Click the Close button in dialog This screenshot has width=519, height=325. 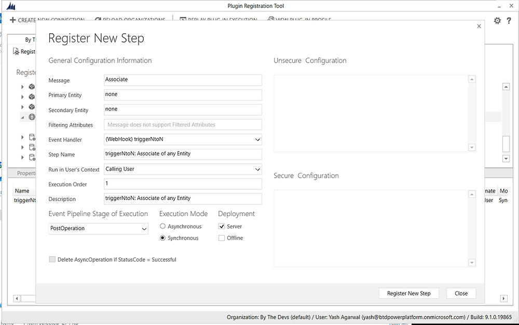click(x=461, y=293)
